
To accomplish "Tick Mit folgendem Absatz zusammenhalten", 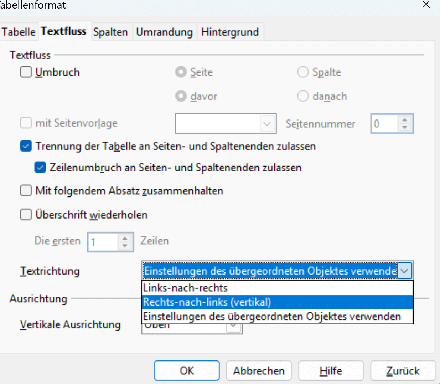I will tap(26, 191).
